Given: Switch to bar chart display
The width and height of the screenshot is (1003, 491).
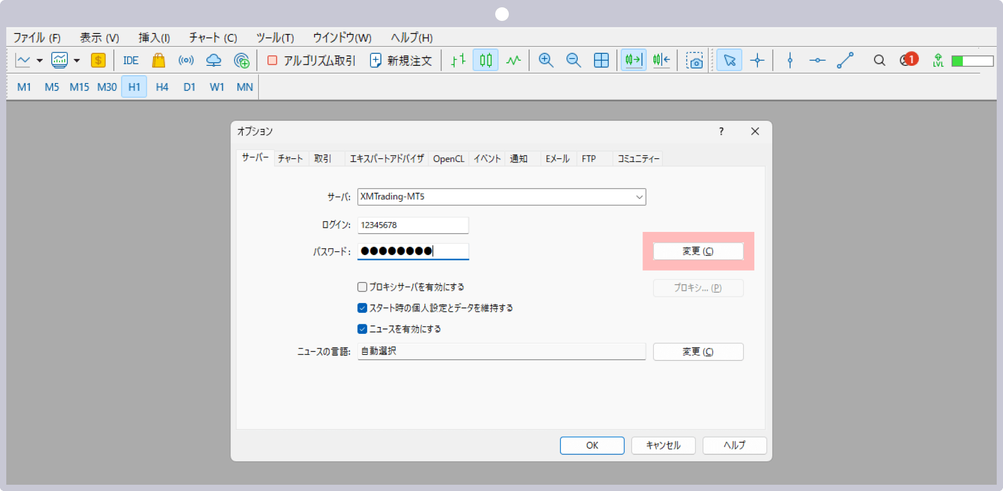Looking at the screenshot, I should pyautogui.click(x=458, y=61).
